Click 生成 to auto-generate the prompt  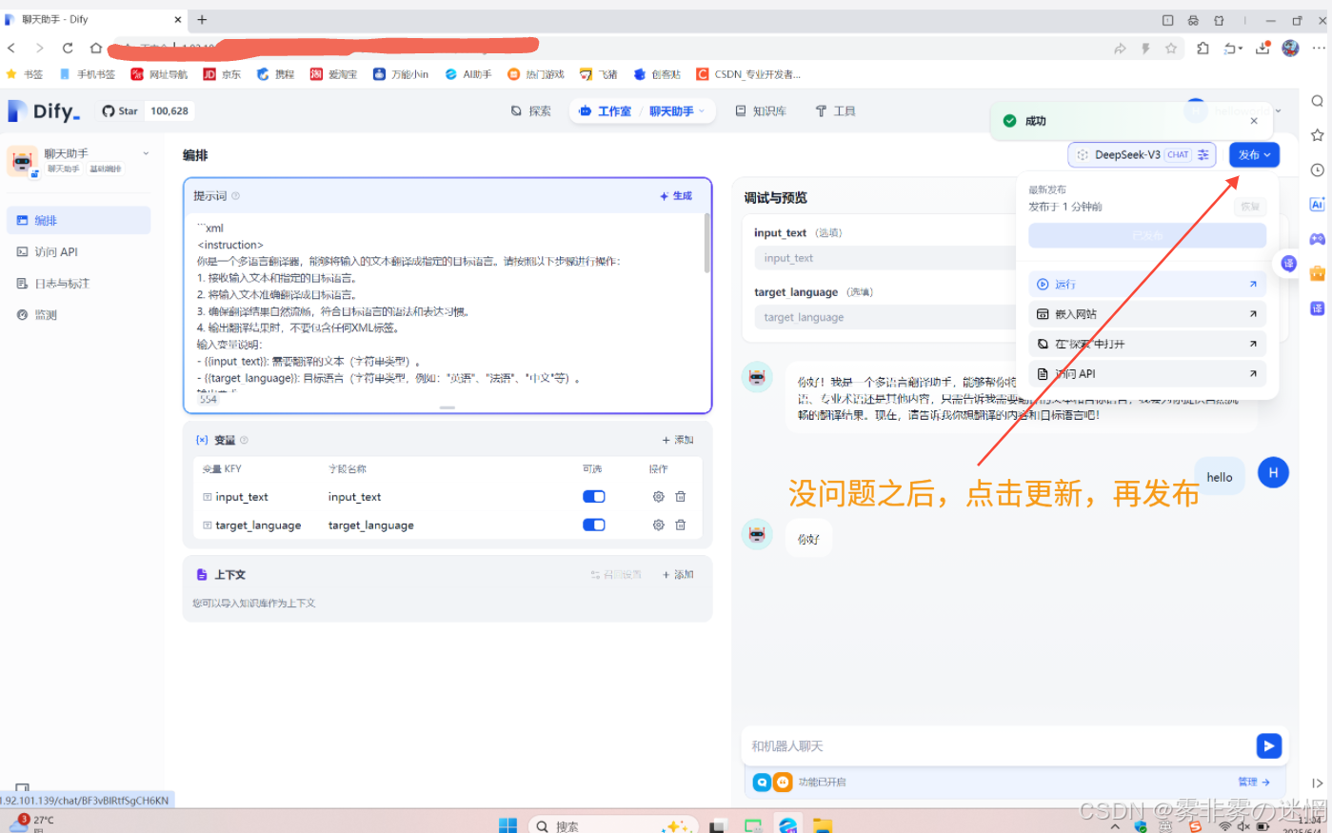point(676,196)
